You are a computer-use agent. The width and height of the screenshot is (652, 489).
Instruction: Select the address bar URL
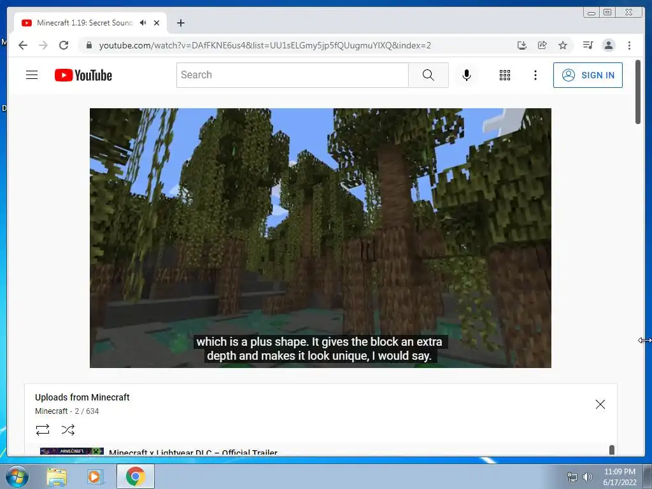tap(265, 45)
